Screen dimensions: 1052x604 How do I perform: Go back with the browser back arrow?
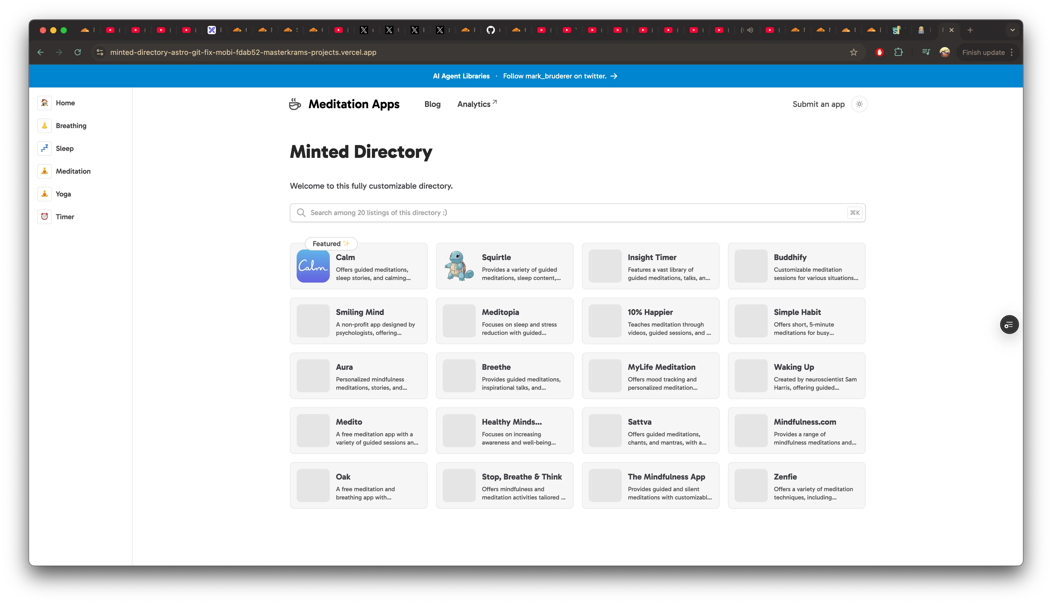click(x=41, y=52)
